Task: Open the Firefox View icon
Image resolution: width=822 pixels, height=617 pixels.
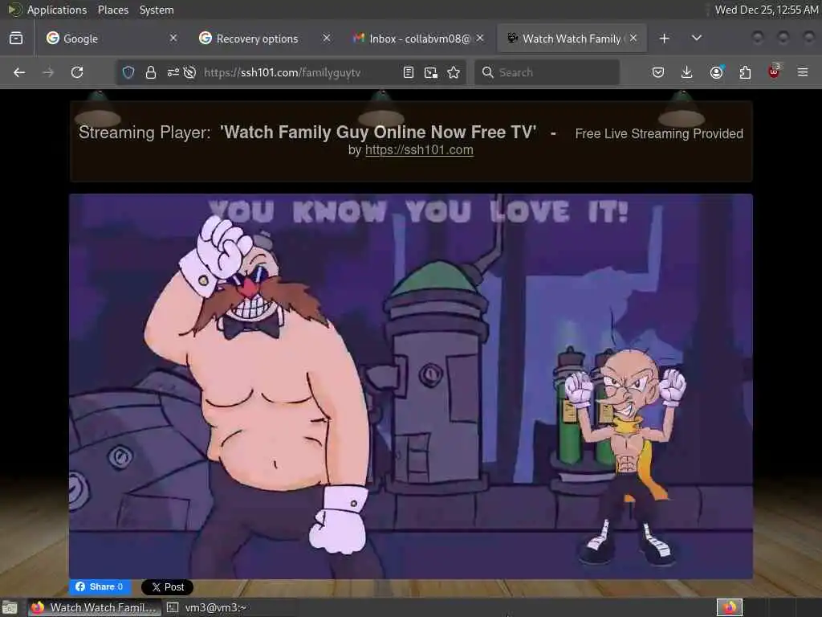Action: pyautogui.click(x=16, y=39)
